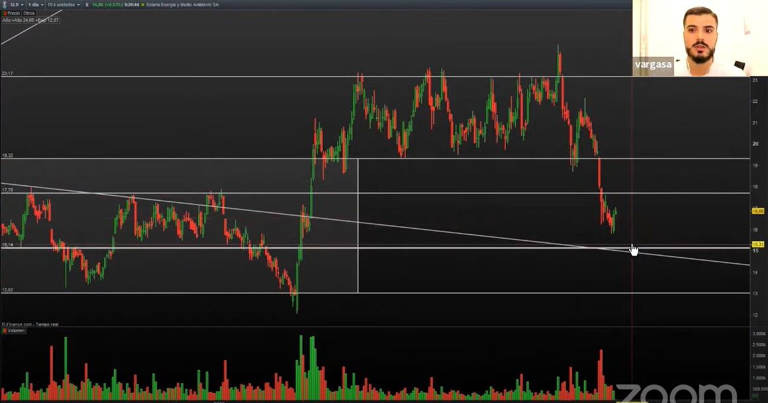Click the yellow 16,88 current price tag
Viewport: 768px width, 403px height.
(x=757, y=211)
